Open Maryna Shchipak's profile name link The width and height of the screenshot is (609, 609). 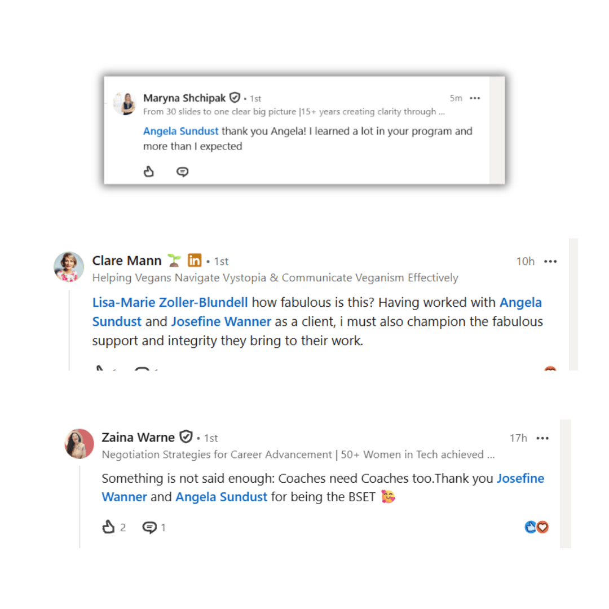184,98
